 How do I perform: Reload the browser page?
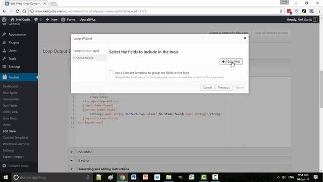[x=18, y=11]
